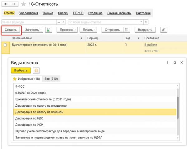Click the green refresh document icon
187x149 pixels.
pos(49,30)
